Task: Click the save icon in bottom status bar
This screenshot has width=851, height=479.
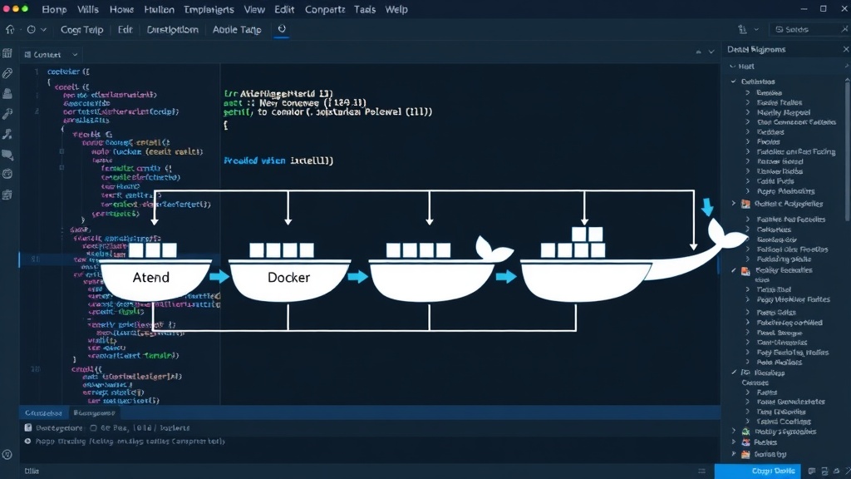Action: (x=825, y=472)
